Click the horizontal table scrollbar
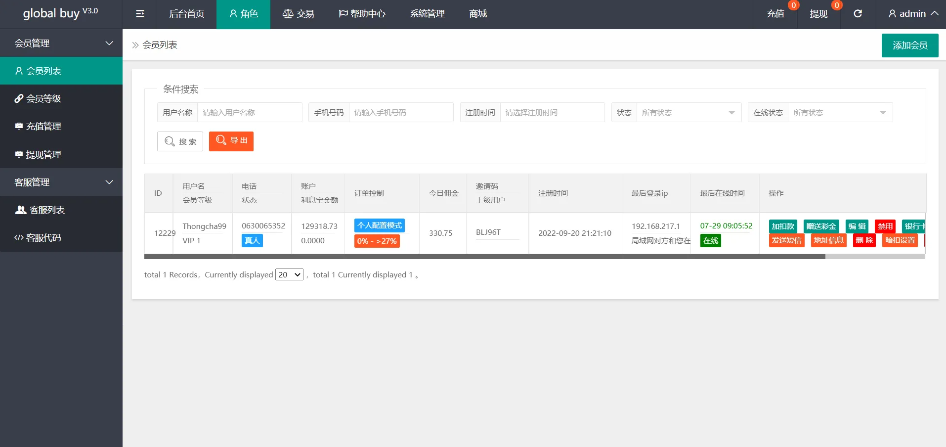Screen dimensions: 946x447 [x=484, y=257]
